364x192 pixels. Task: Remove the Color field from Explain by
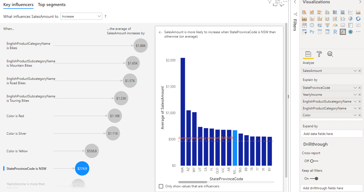click(x=360, y=115)
